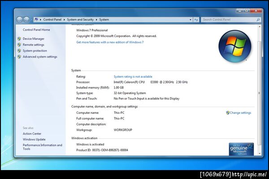The height and width of the screenshot is (179, 269).
Task: Click the vertical scrollbar thumb
Action: click(x=260, y=93)
